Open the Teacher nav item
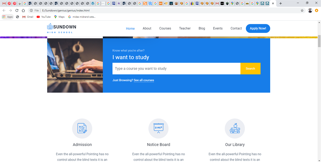The width and height of the screenshot is (321, 162). coord(185,29)
